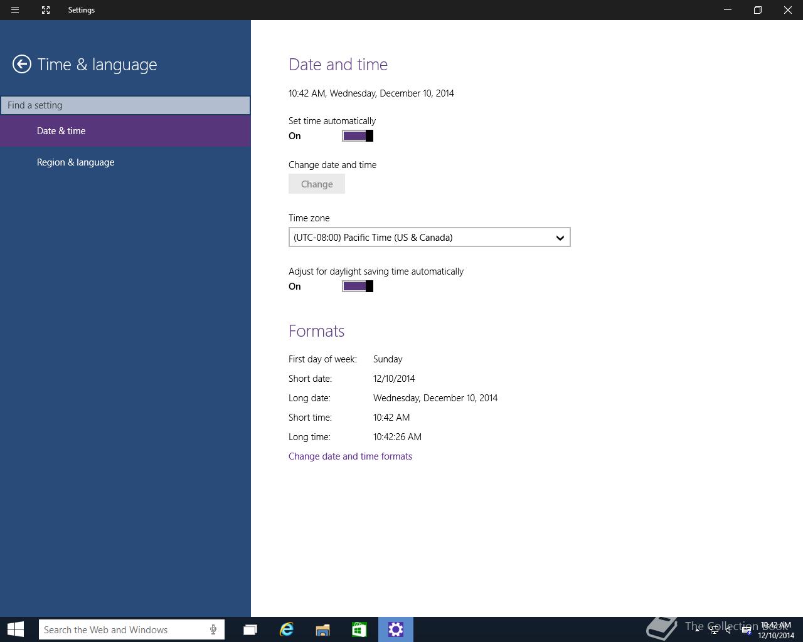Click the Change date and time button
The image size is (803, 642).
(317, 184)
